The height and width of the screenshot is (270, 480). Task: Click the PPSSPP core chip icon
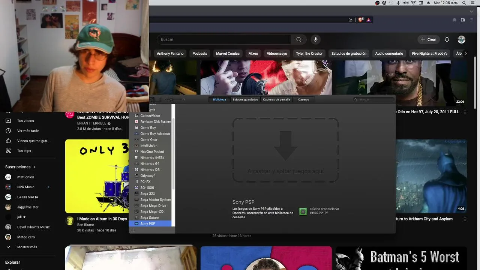coord(303,211)
